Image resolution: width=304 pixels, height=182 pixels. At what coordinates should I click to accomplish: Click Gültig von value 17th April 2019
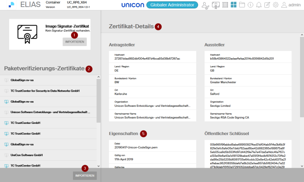click(124, 159)
